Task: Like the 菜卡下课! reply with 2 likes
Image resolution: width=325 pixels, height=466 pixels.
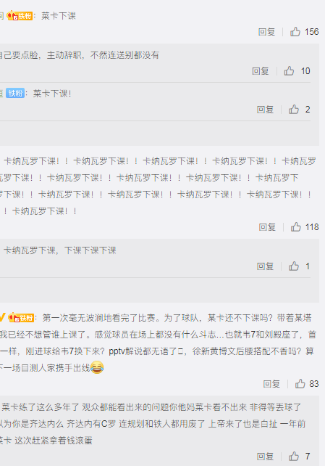Action: pyautogui.click(x=294, y=110)
